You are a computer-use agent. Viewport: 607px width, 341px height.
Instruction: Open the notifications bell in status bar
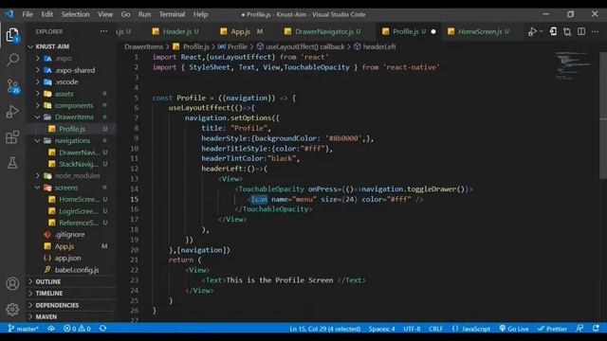pyautogui.click(x=596, y=329)
